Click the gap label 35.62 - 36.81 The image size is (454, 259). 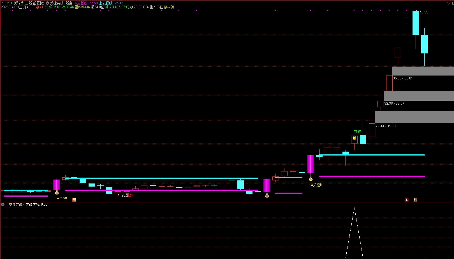tap(403, 78)
